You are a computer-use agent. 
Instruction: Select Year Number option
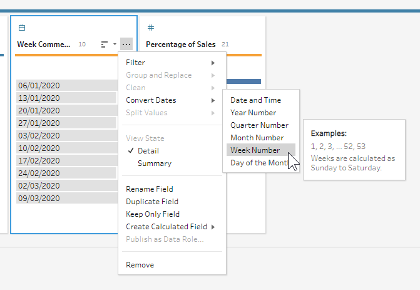253,113
